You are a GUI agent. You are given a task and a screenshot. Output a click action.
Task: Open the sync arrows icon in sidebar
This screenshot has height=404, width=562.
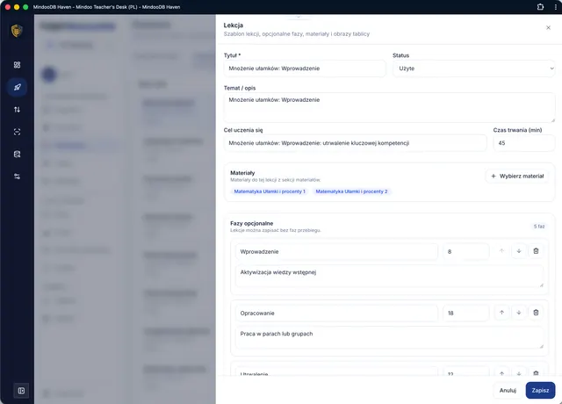pos(17,110)
